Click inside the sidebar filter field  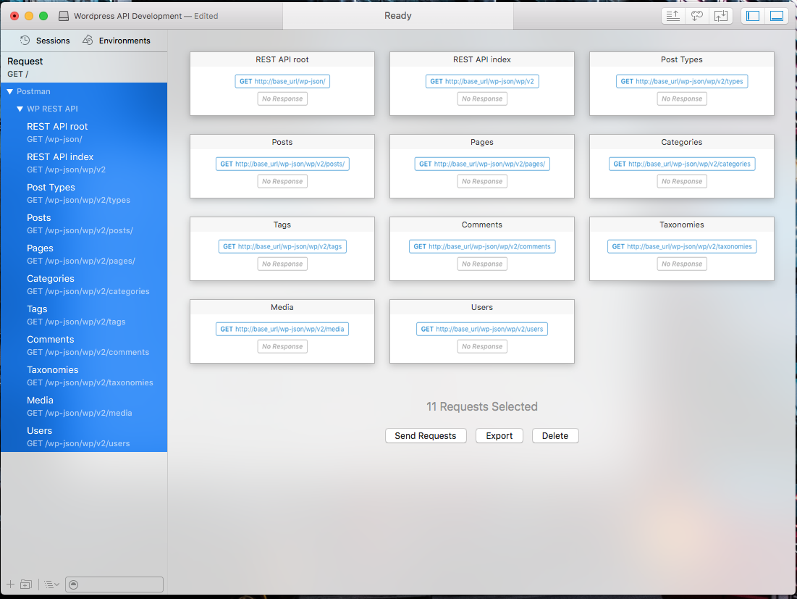point(114,585)
